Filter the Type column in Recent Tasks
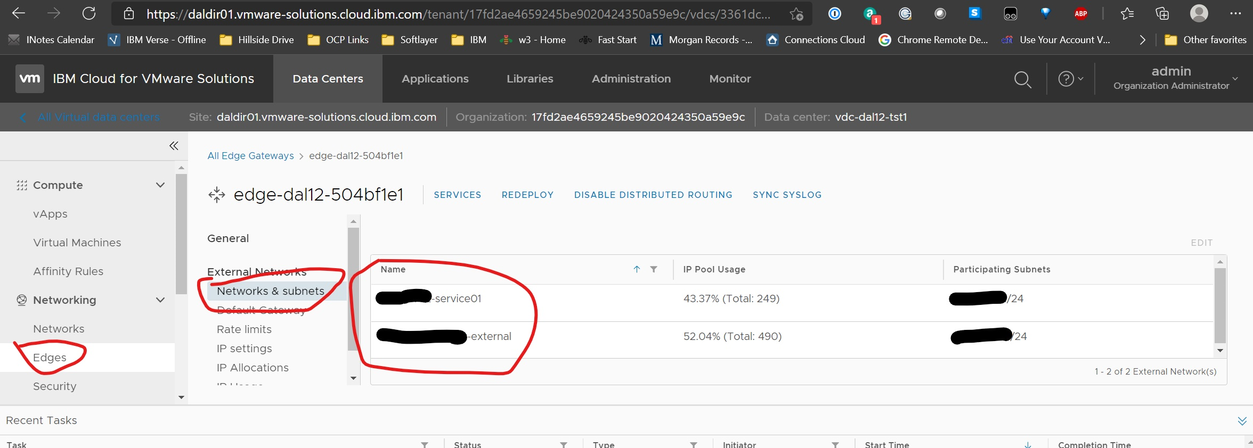Viewport: 1253px width, 448px height. click(x=694, y=444)
